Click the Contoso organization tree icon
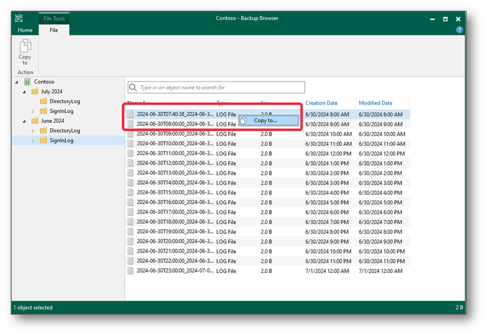This screenshot has width=488, height=336. (27, 82)
